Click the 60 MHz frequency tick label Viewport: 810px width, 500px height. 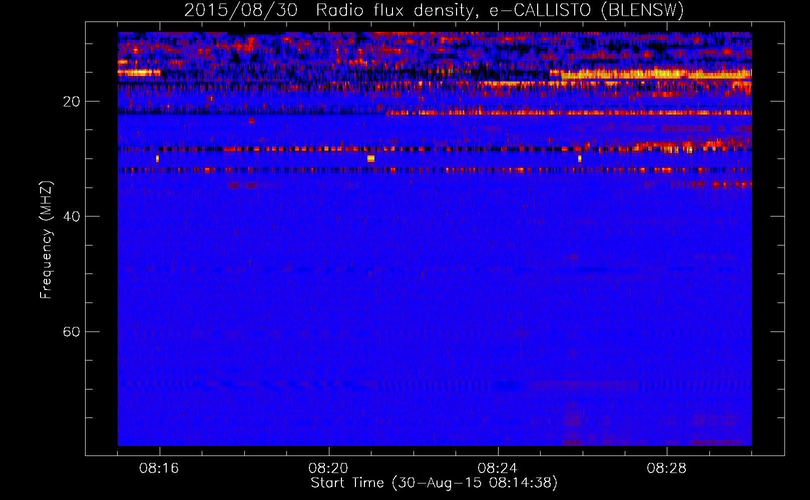[71, 331]
